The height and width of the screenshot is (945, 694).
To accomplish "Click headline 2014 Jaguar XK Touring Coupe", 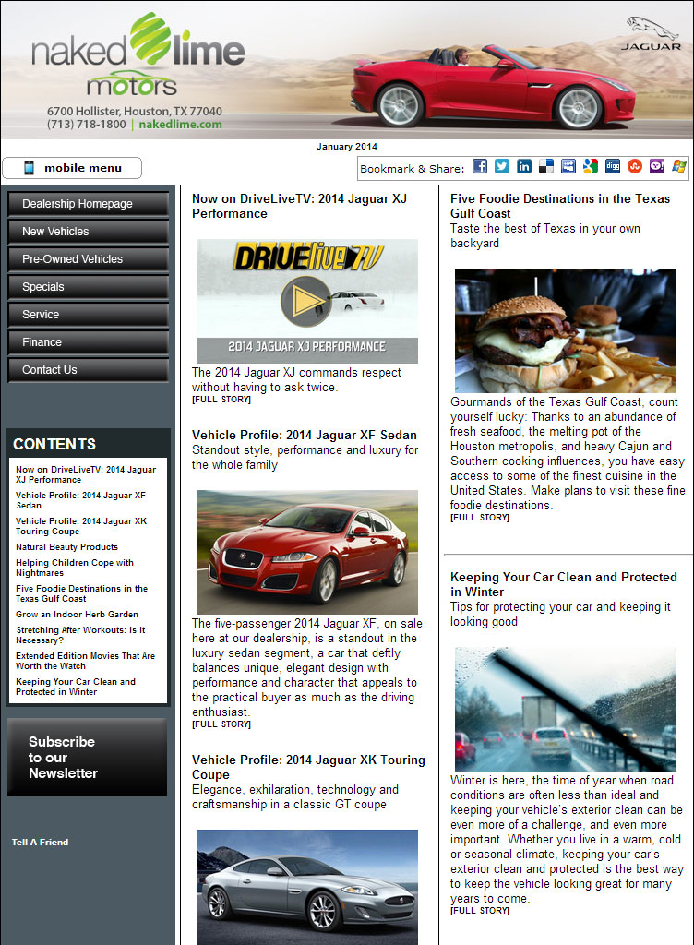I will pos(308,767).
